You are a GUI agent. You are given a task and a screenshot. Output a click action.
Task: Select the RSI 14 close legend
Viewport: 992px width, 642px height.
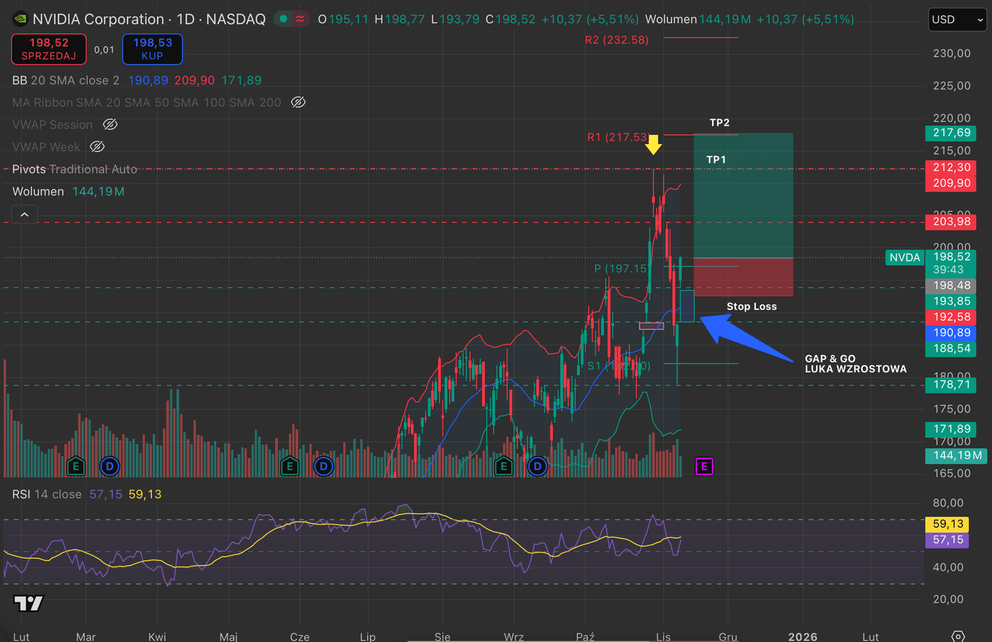coord(46,495)
